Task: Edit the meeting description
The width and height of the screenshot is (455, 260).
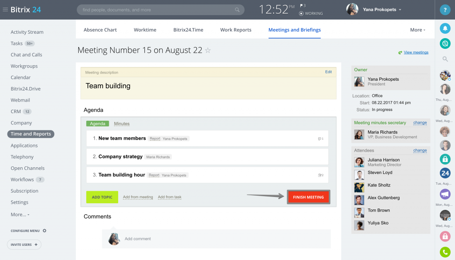Action: pyautogui.click(x=328, y=72)
